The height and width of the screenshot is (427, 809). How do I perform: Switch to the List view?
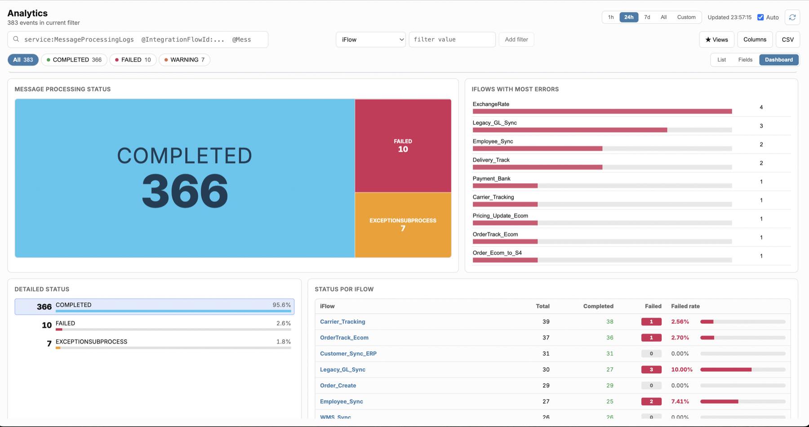[x=721, y=60]
